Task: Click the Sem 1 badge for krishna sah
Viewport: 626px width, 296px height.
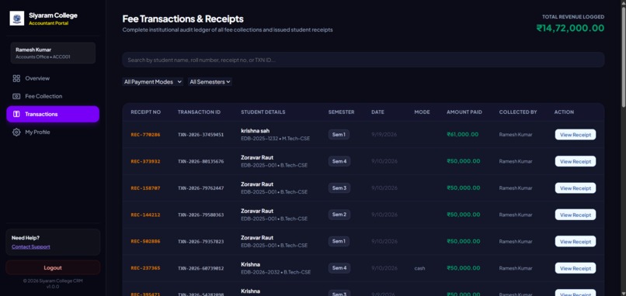Action: point(339,135)
